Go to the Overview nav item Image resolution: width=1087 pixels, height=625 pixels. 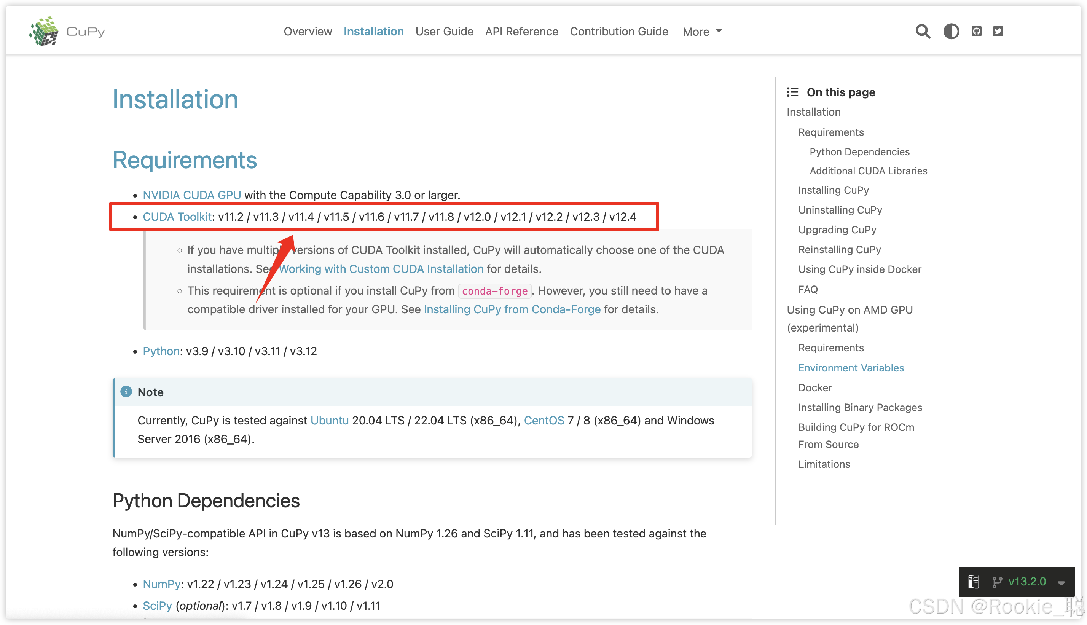(x=307, y=31)
